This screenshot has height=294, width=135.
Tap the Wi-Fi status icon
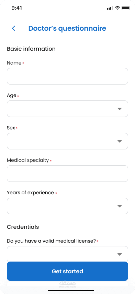pos(117,8)
